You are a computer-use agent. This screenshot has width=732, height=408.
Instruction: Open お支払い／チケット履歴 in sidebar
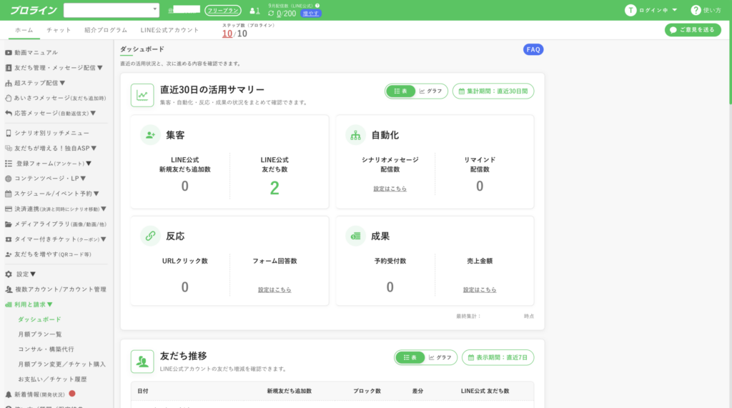pyautogui.click(x=53, y=379)
